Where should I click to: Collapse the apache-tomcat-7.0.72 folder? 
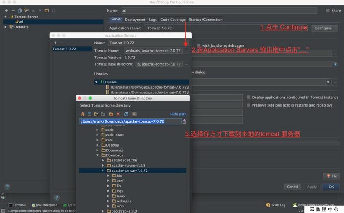click(x=103, y=170)
